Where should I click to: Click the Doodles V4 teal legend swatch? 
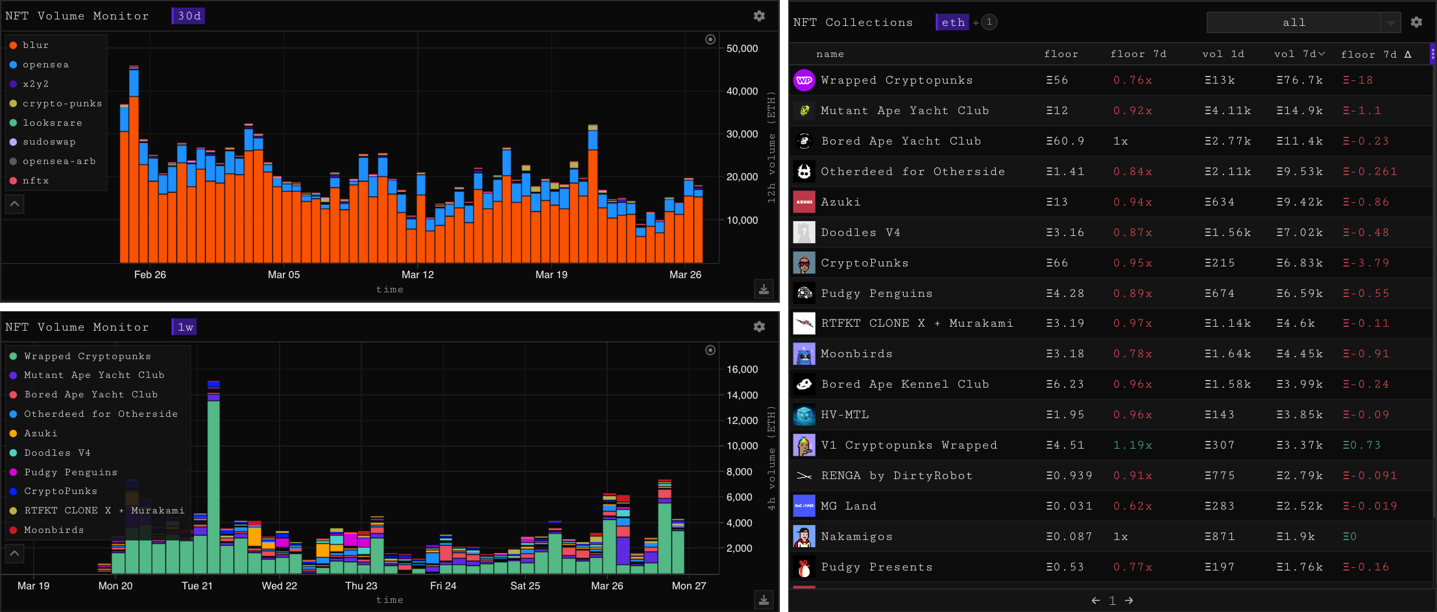13,453
